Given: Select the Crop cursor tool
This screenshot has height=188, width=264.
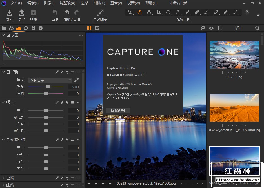Looking at the screenshot, I should pos(159,12).
